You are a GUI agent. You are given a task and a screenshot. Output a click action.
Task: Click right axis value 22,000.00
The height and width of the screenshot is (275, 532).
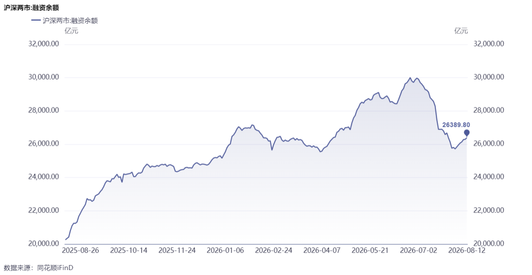coord(489,210)
